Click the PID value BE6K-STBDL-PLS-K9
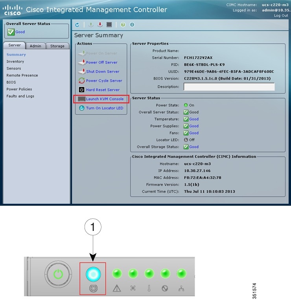The image size is (291, 308). tap(204, 65)
